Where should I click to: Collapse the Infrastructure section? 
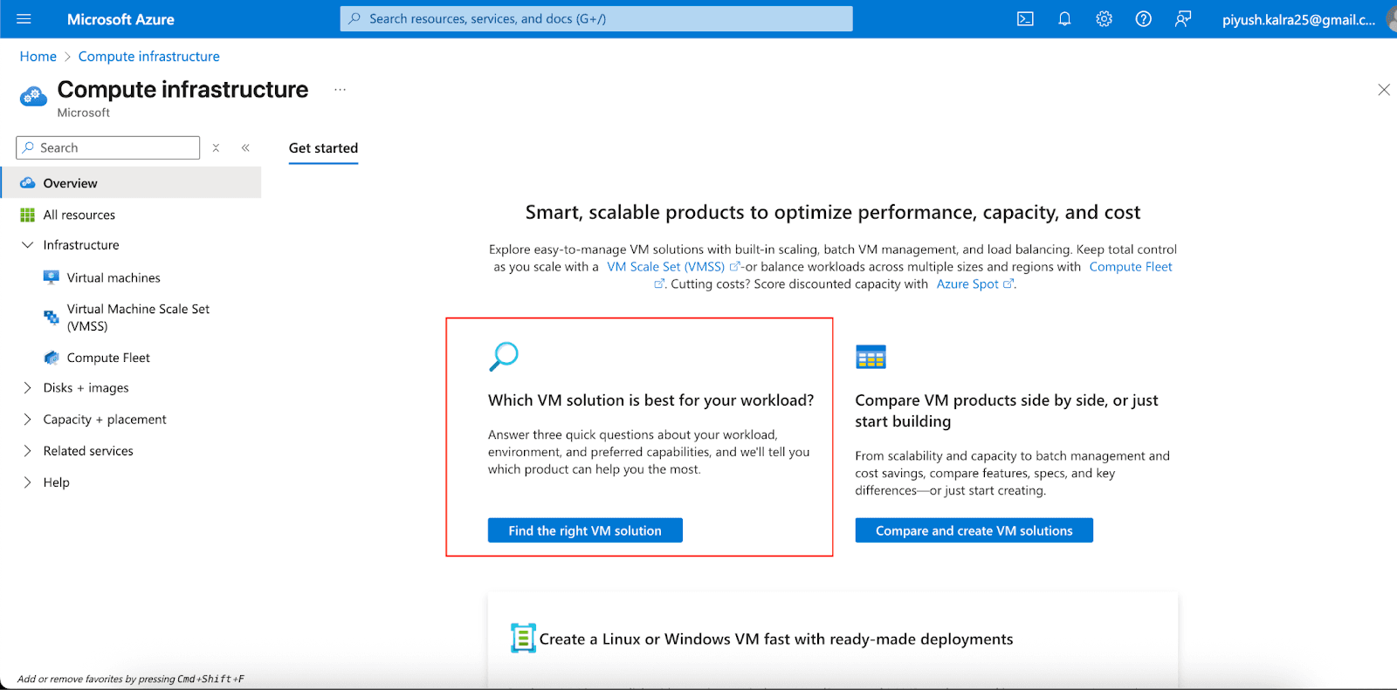coord(27,245)
